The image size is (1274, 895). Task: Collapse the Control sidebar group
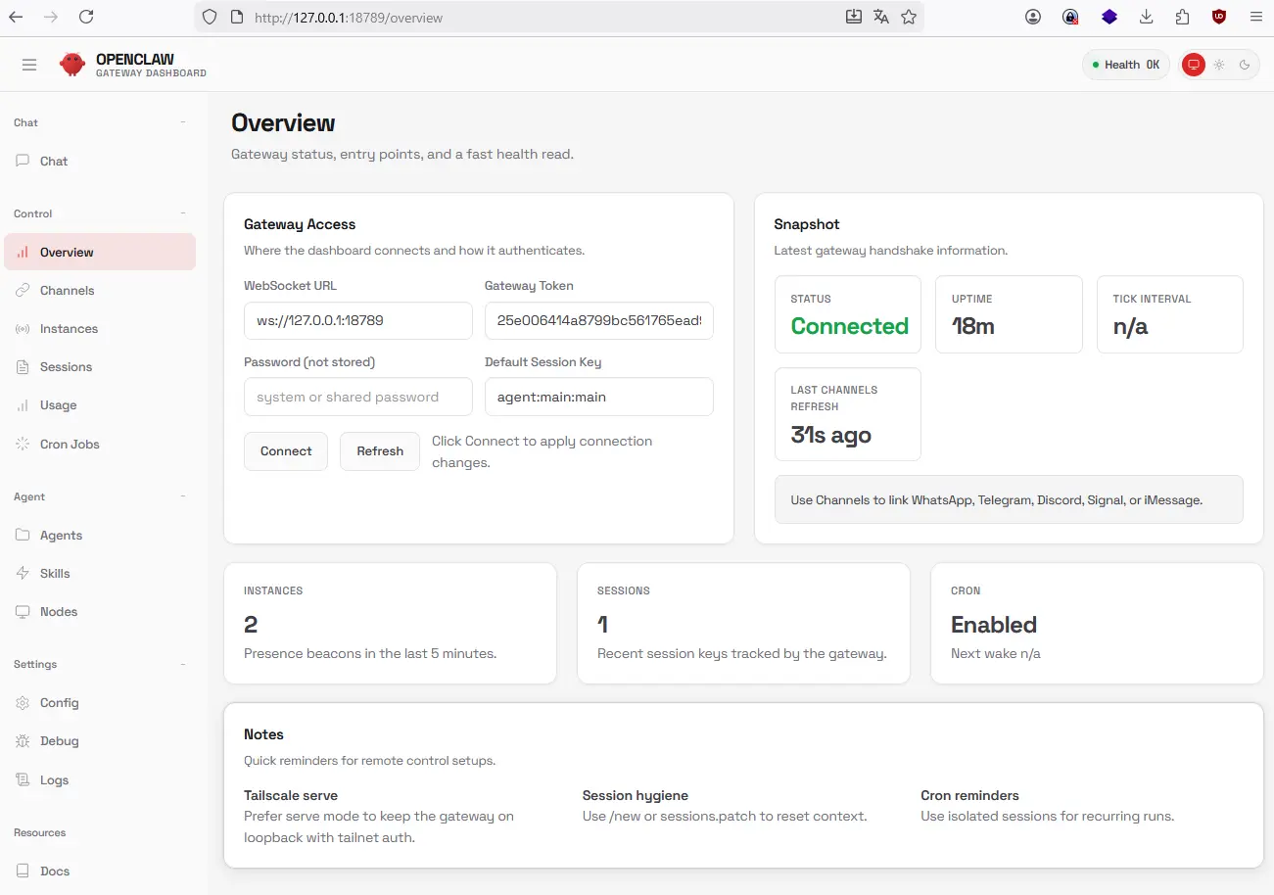coord(183,213)
